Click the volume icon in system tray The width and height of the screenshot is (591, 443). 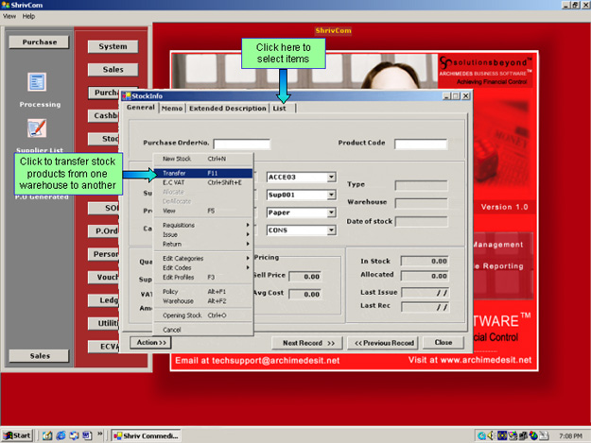pyautogui.click(x=491, y=435)
